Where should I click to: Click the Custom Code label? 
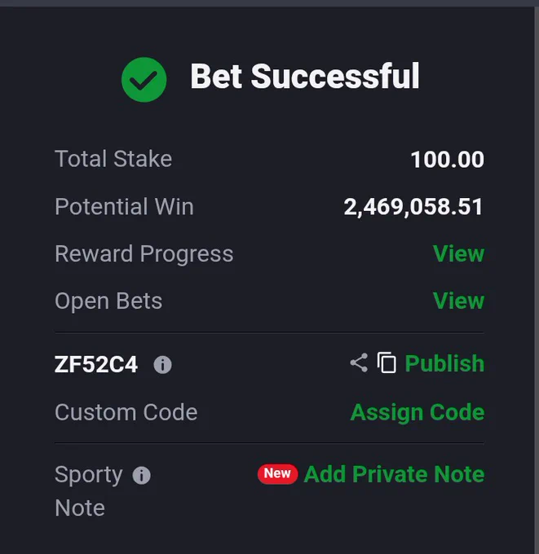click(126, 412)
